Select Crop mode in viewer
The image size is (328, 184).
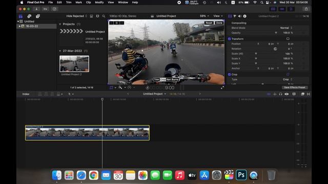tap(163, 80)
